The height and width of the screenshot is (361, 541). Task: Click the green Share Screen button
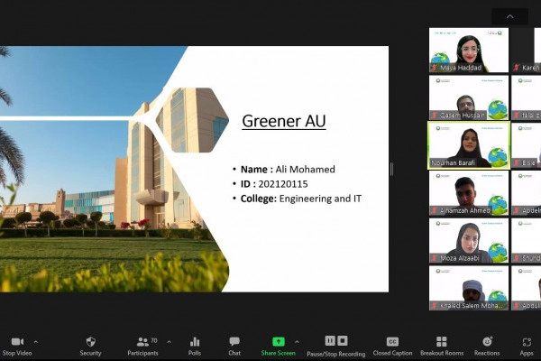[x=279, y=342]
